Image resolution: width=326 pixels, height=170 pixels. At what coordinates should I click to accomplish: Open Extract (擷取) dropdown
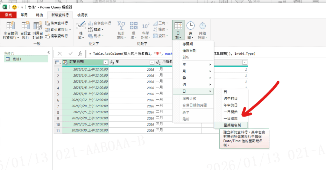tap(96, 30)
